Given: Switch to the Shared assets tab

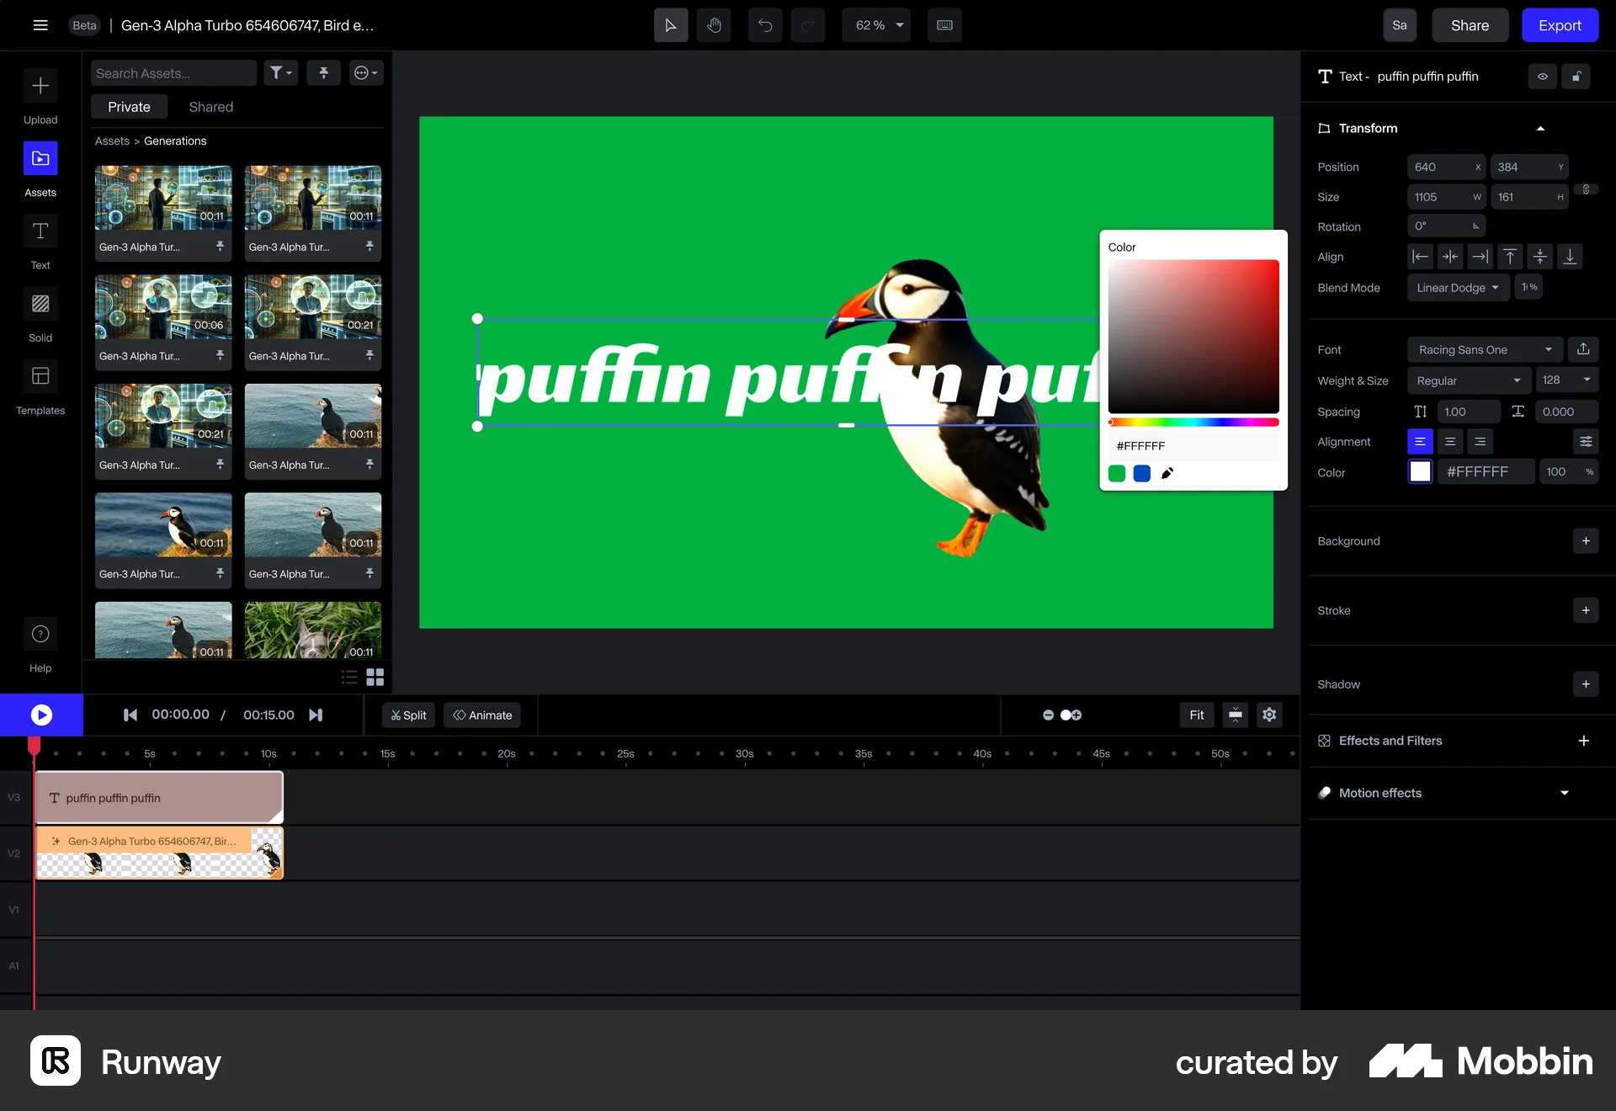Looking at the screenshot, I should pos(210,107).
